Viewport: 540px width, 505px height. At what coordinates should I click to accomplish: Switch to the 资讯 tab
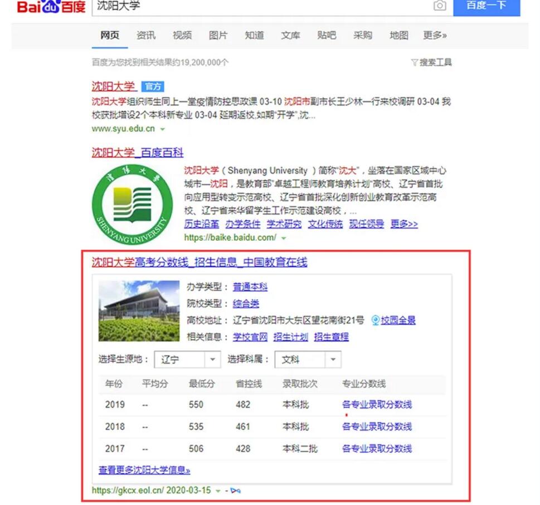point(146,35)
